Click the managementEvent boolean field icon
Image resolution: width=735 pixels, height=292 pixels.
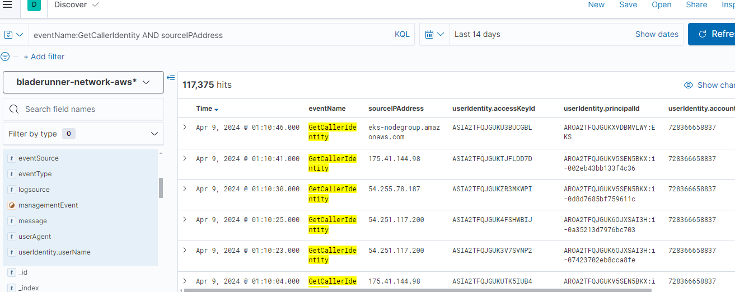[12, 205]
